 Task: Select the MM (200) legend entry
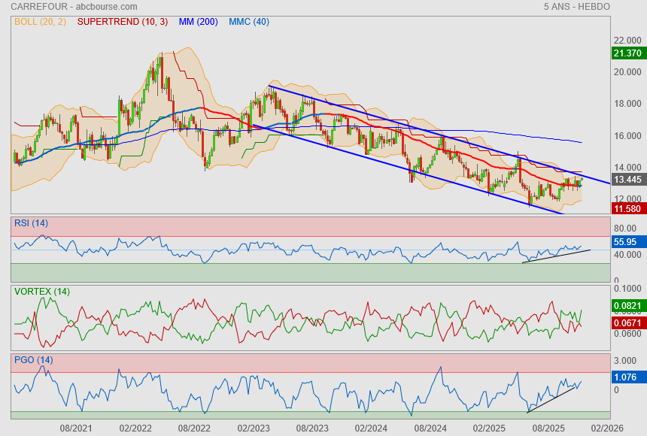(x=198, y=22)
